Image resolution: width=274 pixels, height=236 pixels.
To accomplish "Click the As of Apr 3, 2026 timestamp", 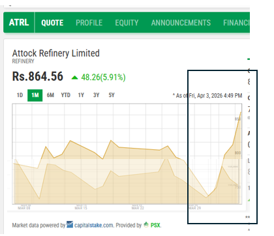I will coord(207,96).
